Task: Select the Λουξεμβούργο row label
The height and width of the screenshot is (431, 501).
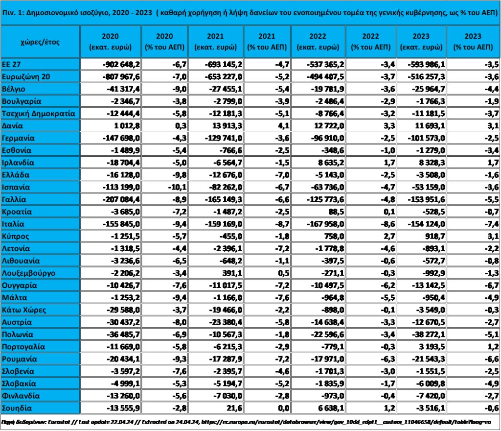Action: (28, 273)
